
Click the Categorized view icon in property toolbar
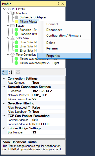click(x=4, y=73)
